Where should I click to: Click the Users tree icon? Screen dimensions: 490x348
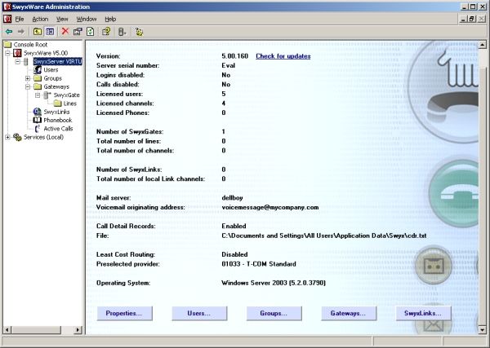coord(38,70)
